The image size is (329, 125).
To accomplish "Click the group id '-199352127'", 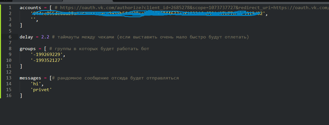I will click(x=47, y=61).
